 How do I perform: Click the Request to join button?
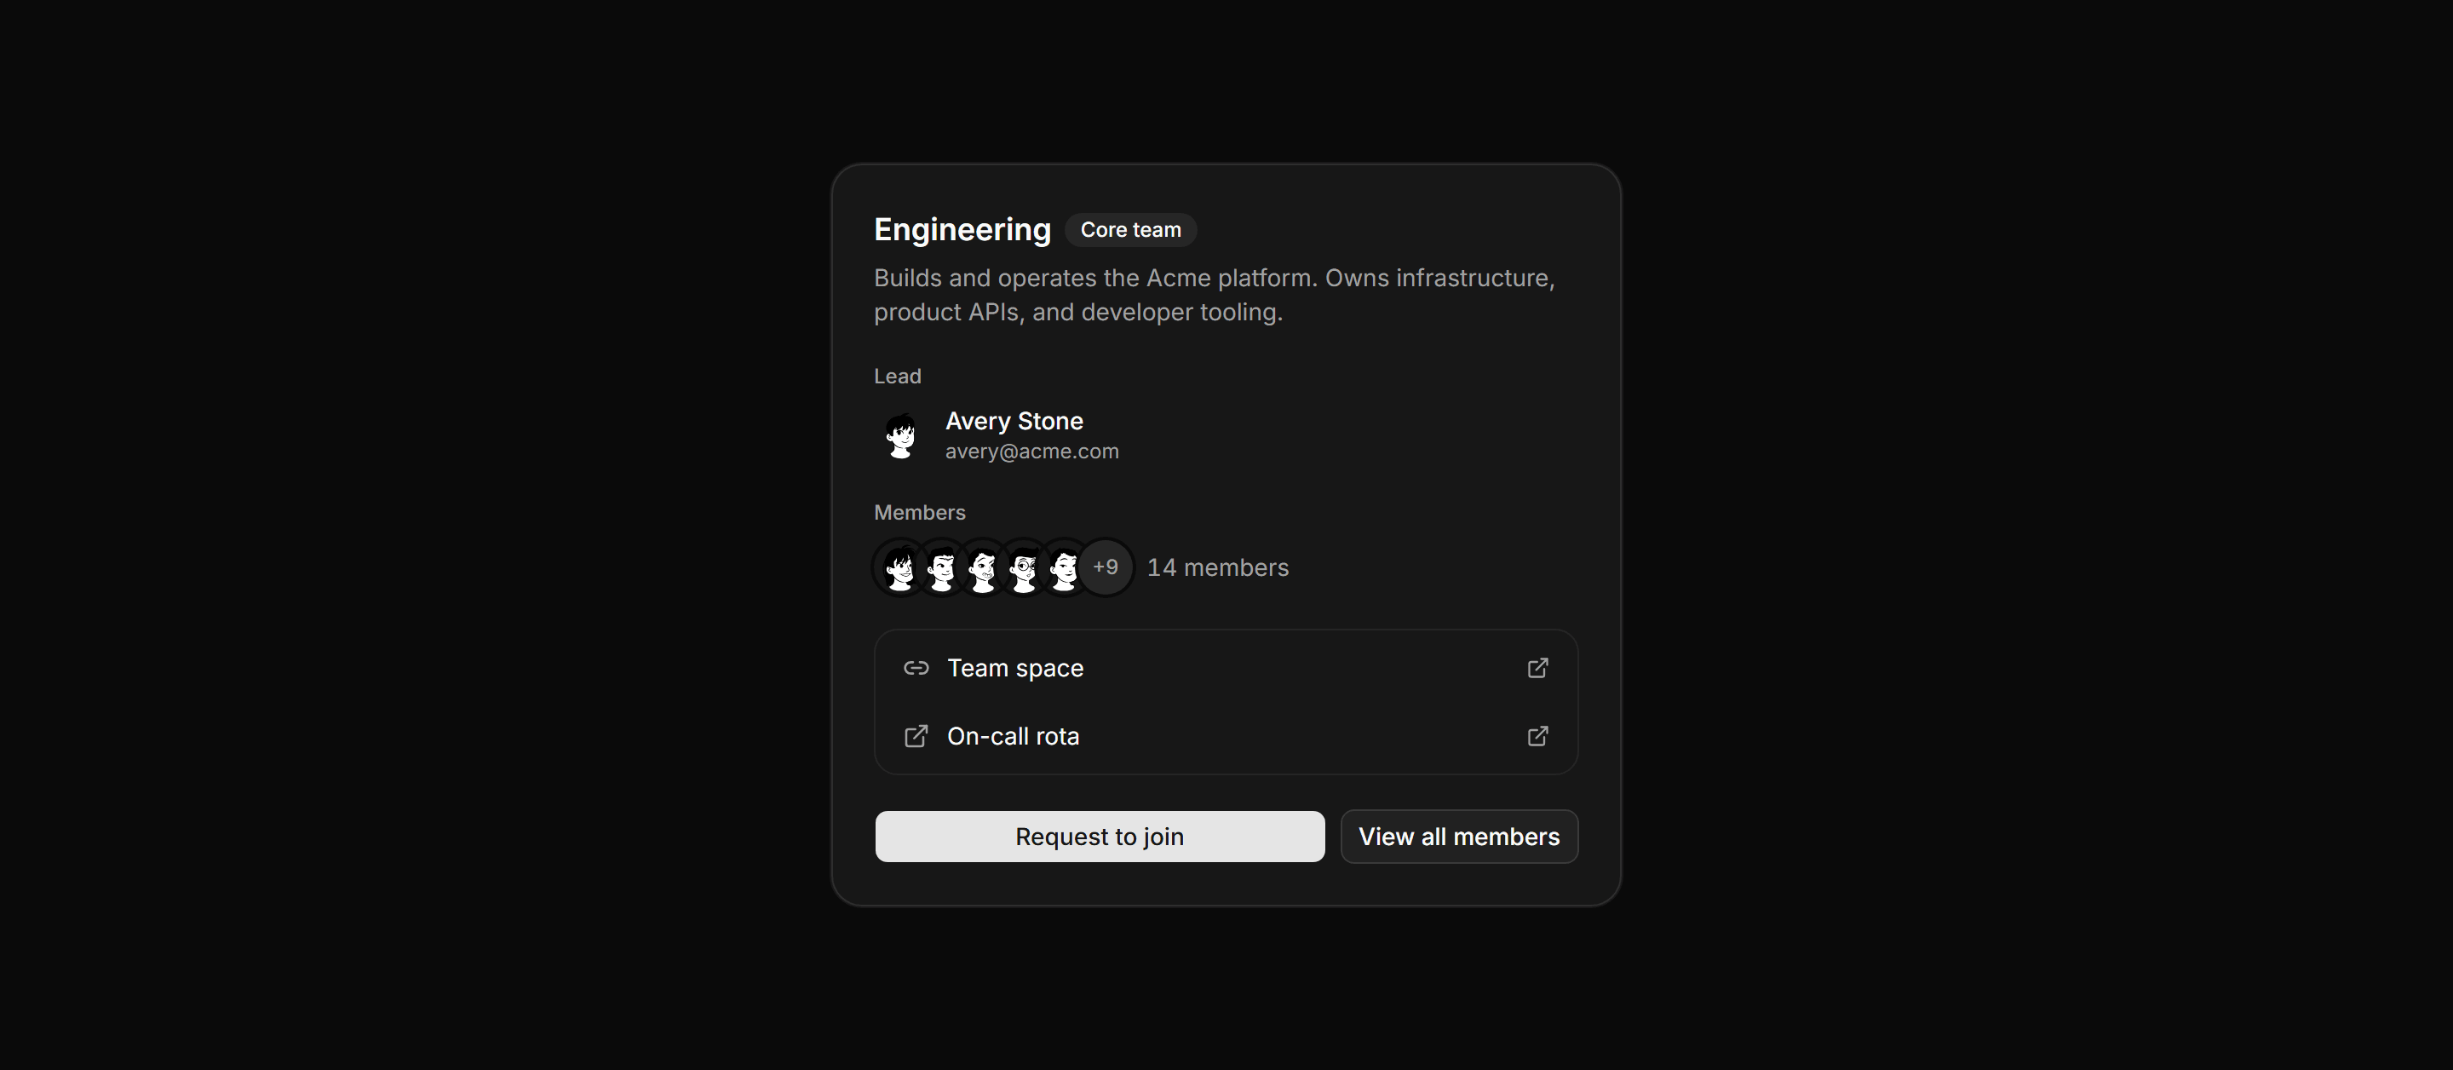pos(1099,837)
